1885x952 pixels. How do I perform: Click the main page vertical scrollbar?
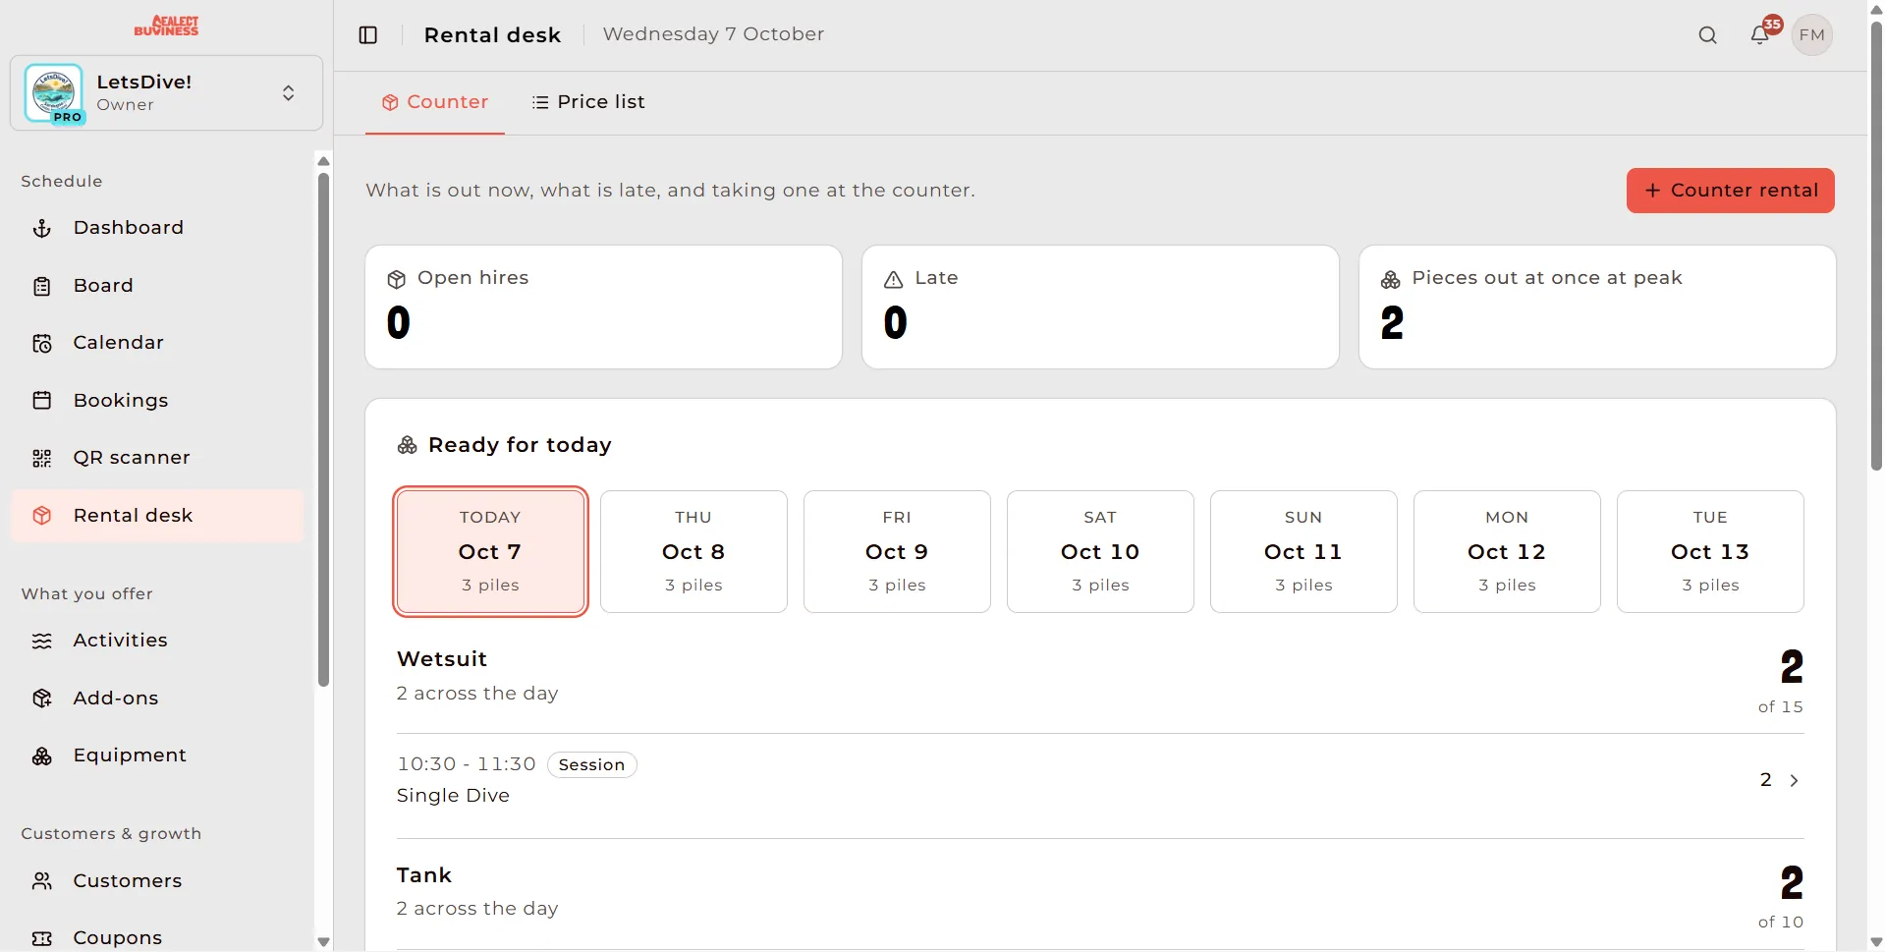point(1876,246)
